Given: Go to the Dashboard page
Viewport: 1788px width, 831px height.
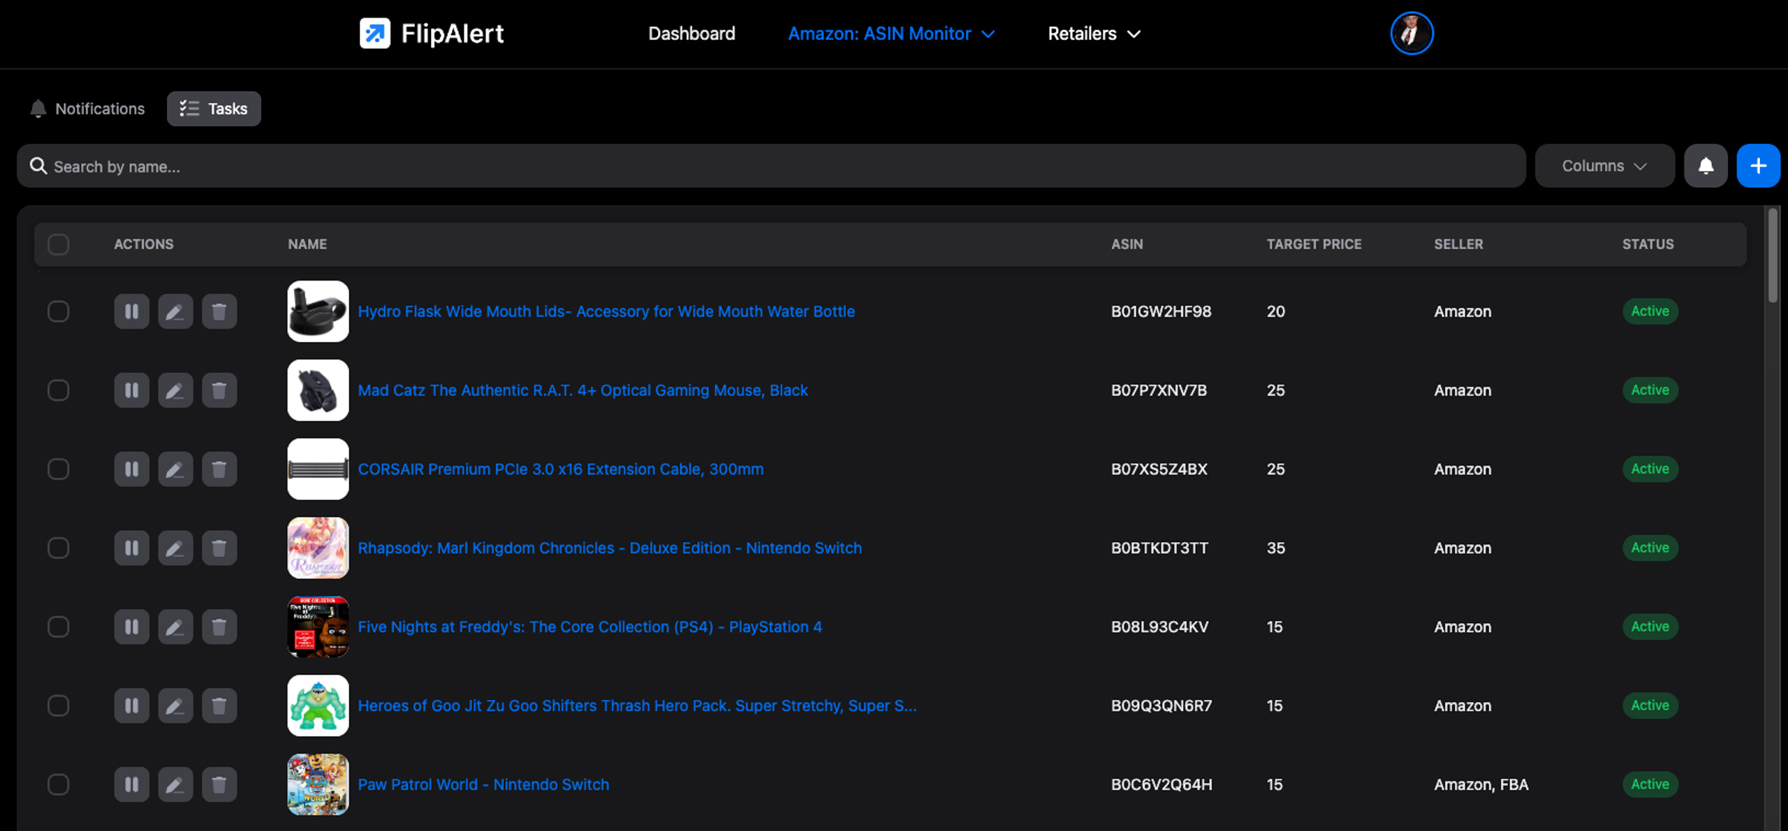Looking at the screenshot, I should point(691,33).
